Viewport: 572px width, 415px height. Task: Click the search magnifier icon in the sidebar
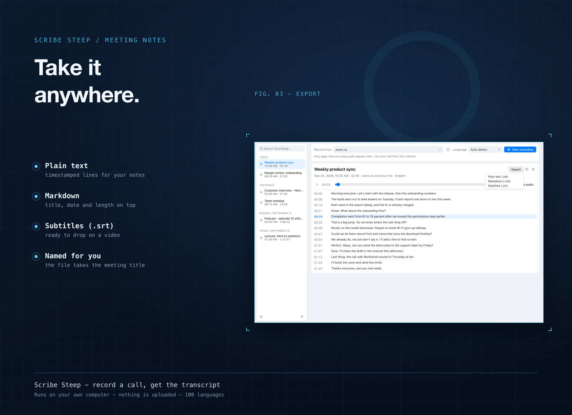pos(261,149)
